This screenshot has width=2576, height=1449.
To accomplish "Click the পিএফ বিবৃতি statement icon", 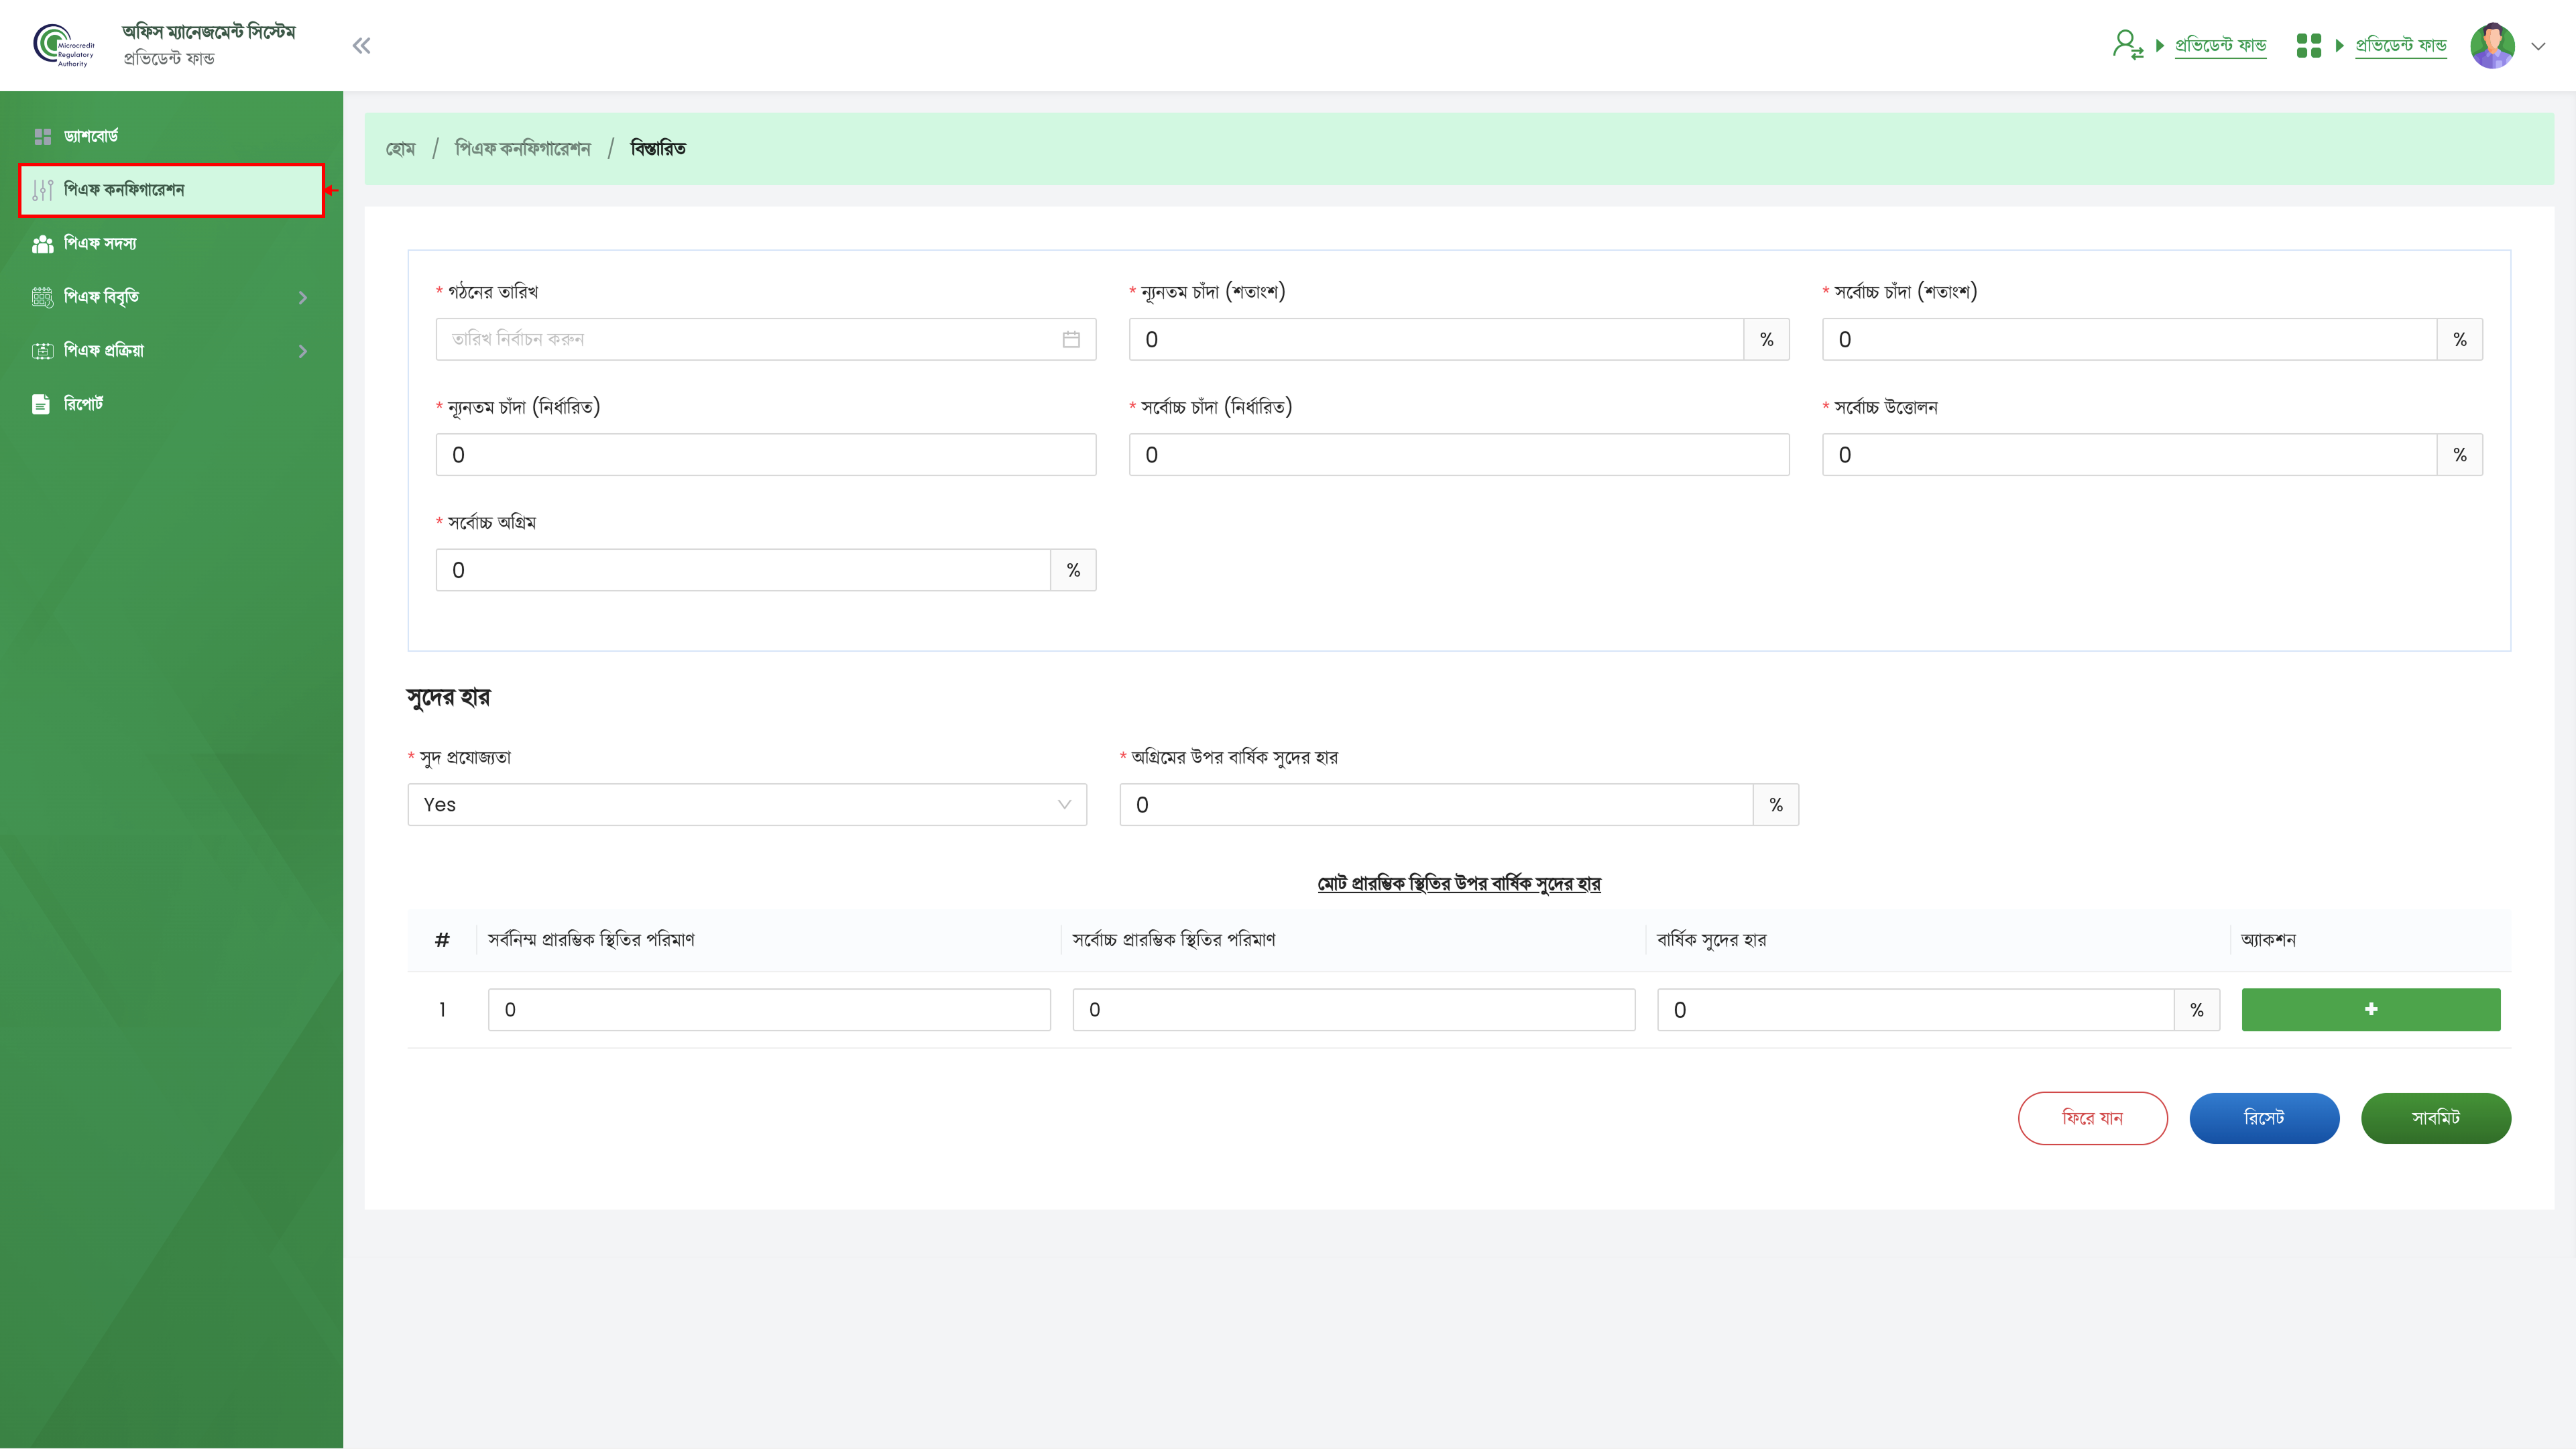I will click(42, 297).
